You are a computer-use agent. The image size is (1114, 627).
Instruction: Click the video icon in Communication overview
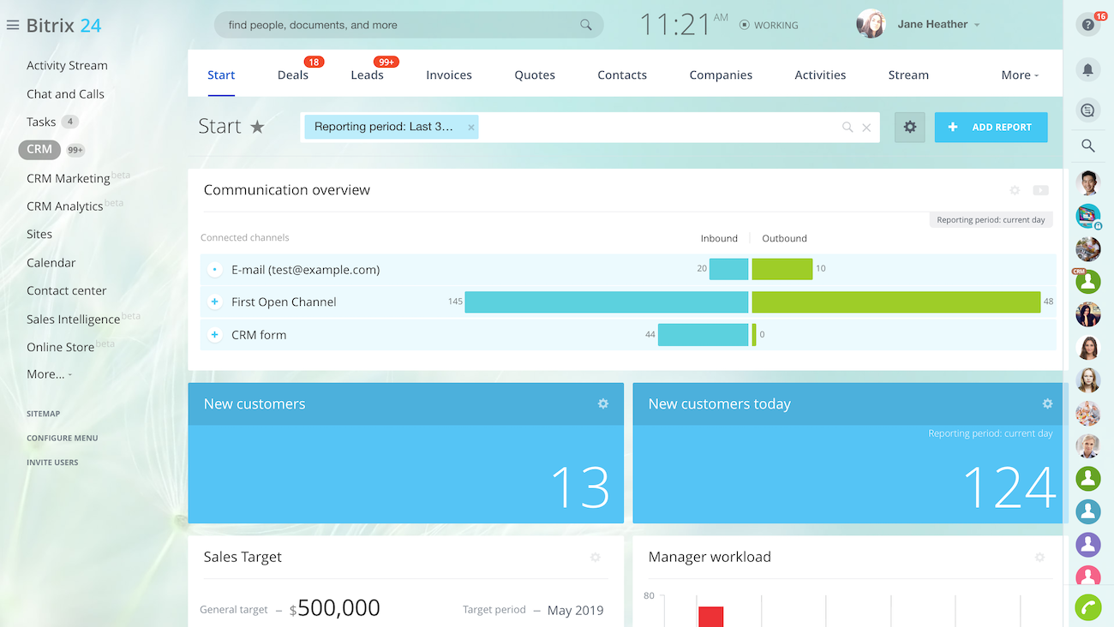click(1040, 190)
